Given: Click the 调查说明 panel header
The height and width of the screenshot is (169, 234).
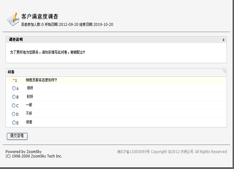Looking at the screenshot, I should click(x=116, y=40).
